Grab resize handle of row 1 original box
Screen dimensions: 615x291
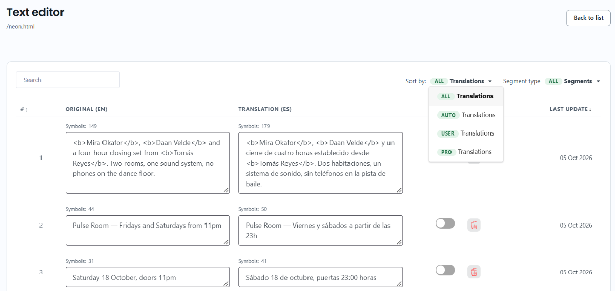coord(226,190)
